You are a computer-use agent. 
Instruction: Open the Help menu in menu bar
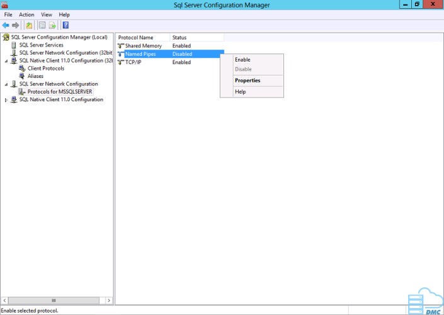coord(64,14)
